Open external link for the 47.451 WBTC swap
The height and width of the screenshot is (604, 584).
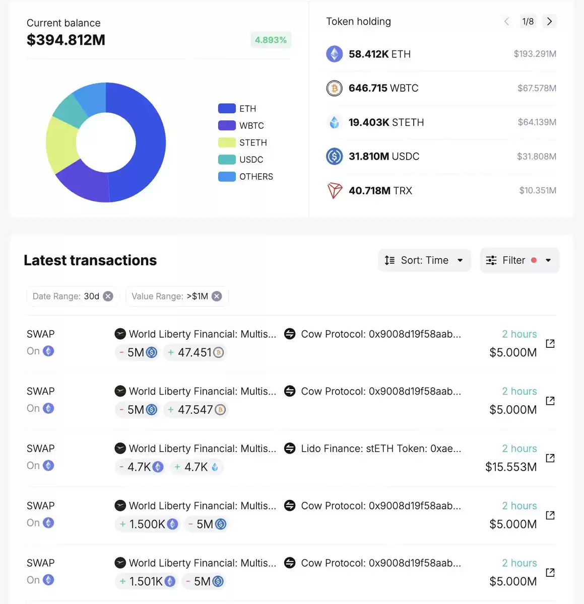[550, 343]
